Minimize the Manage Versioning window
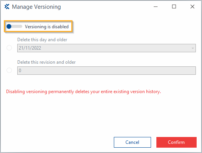The width and height of the screenshot is (202, 153). (x=156, y=6)
